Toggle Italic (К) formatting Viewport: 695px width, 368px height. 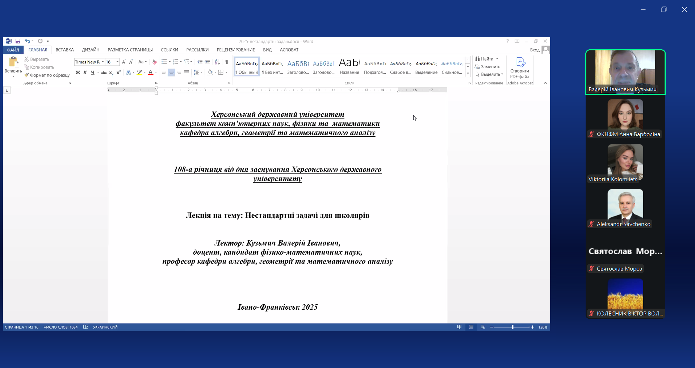point(85,72)
